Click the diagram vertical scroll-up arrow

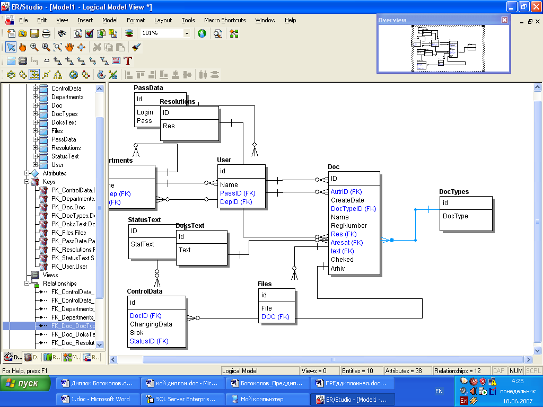tap(538, 87)
